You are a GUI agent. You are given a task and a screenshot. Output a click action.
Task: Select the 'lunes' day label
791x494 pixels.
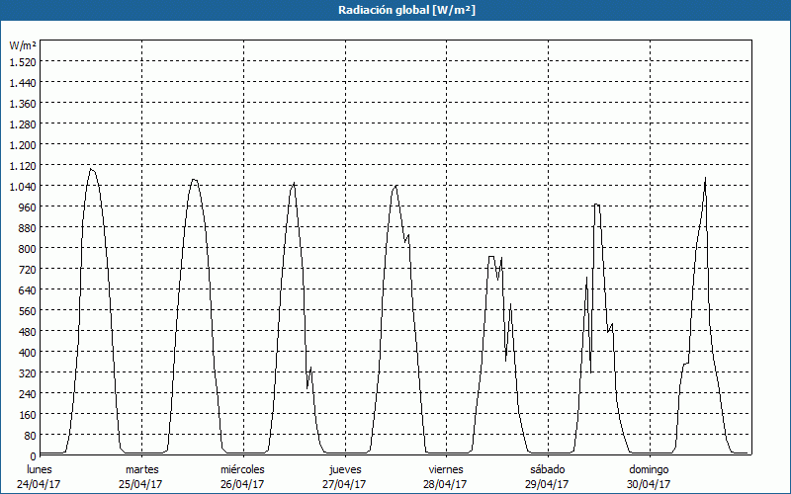(40, 469)
